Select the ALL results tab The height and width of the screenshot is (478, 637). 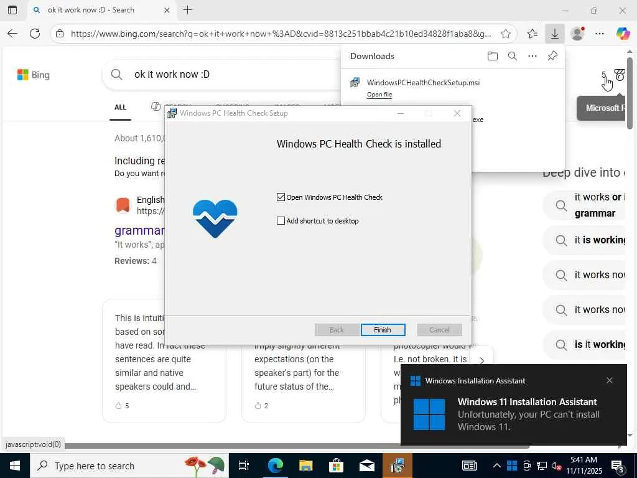tap(120, 107)
